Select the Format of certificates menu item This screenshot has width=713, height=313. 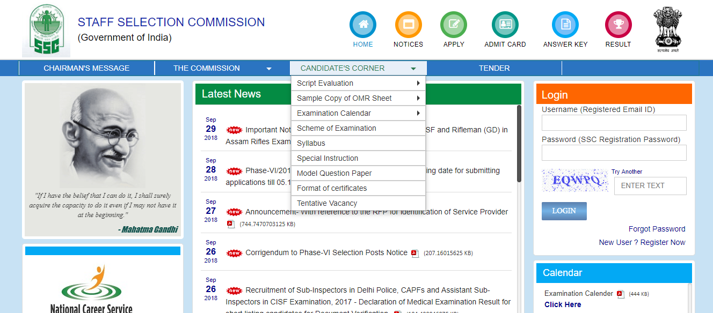[358, 188]
